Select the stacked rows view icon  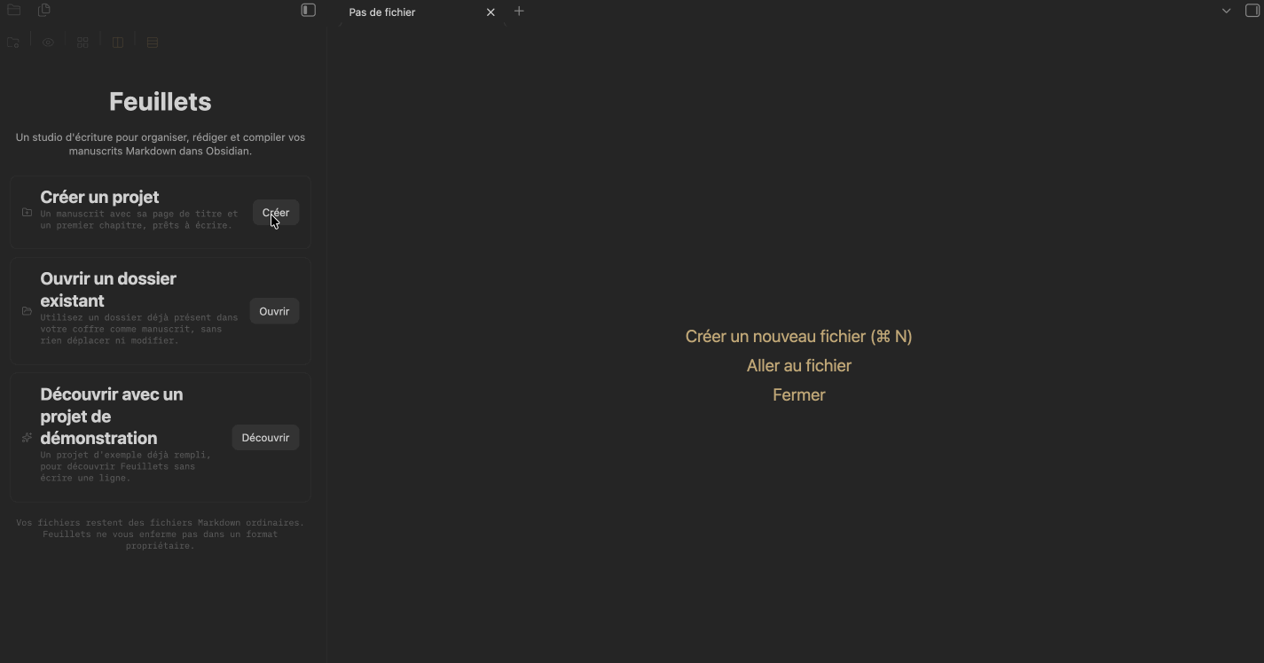(153, 43)
